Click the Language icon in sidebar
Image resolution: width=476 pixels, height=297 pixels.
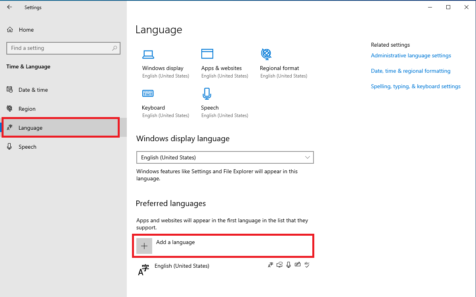pos(10,128)
